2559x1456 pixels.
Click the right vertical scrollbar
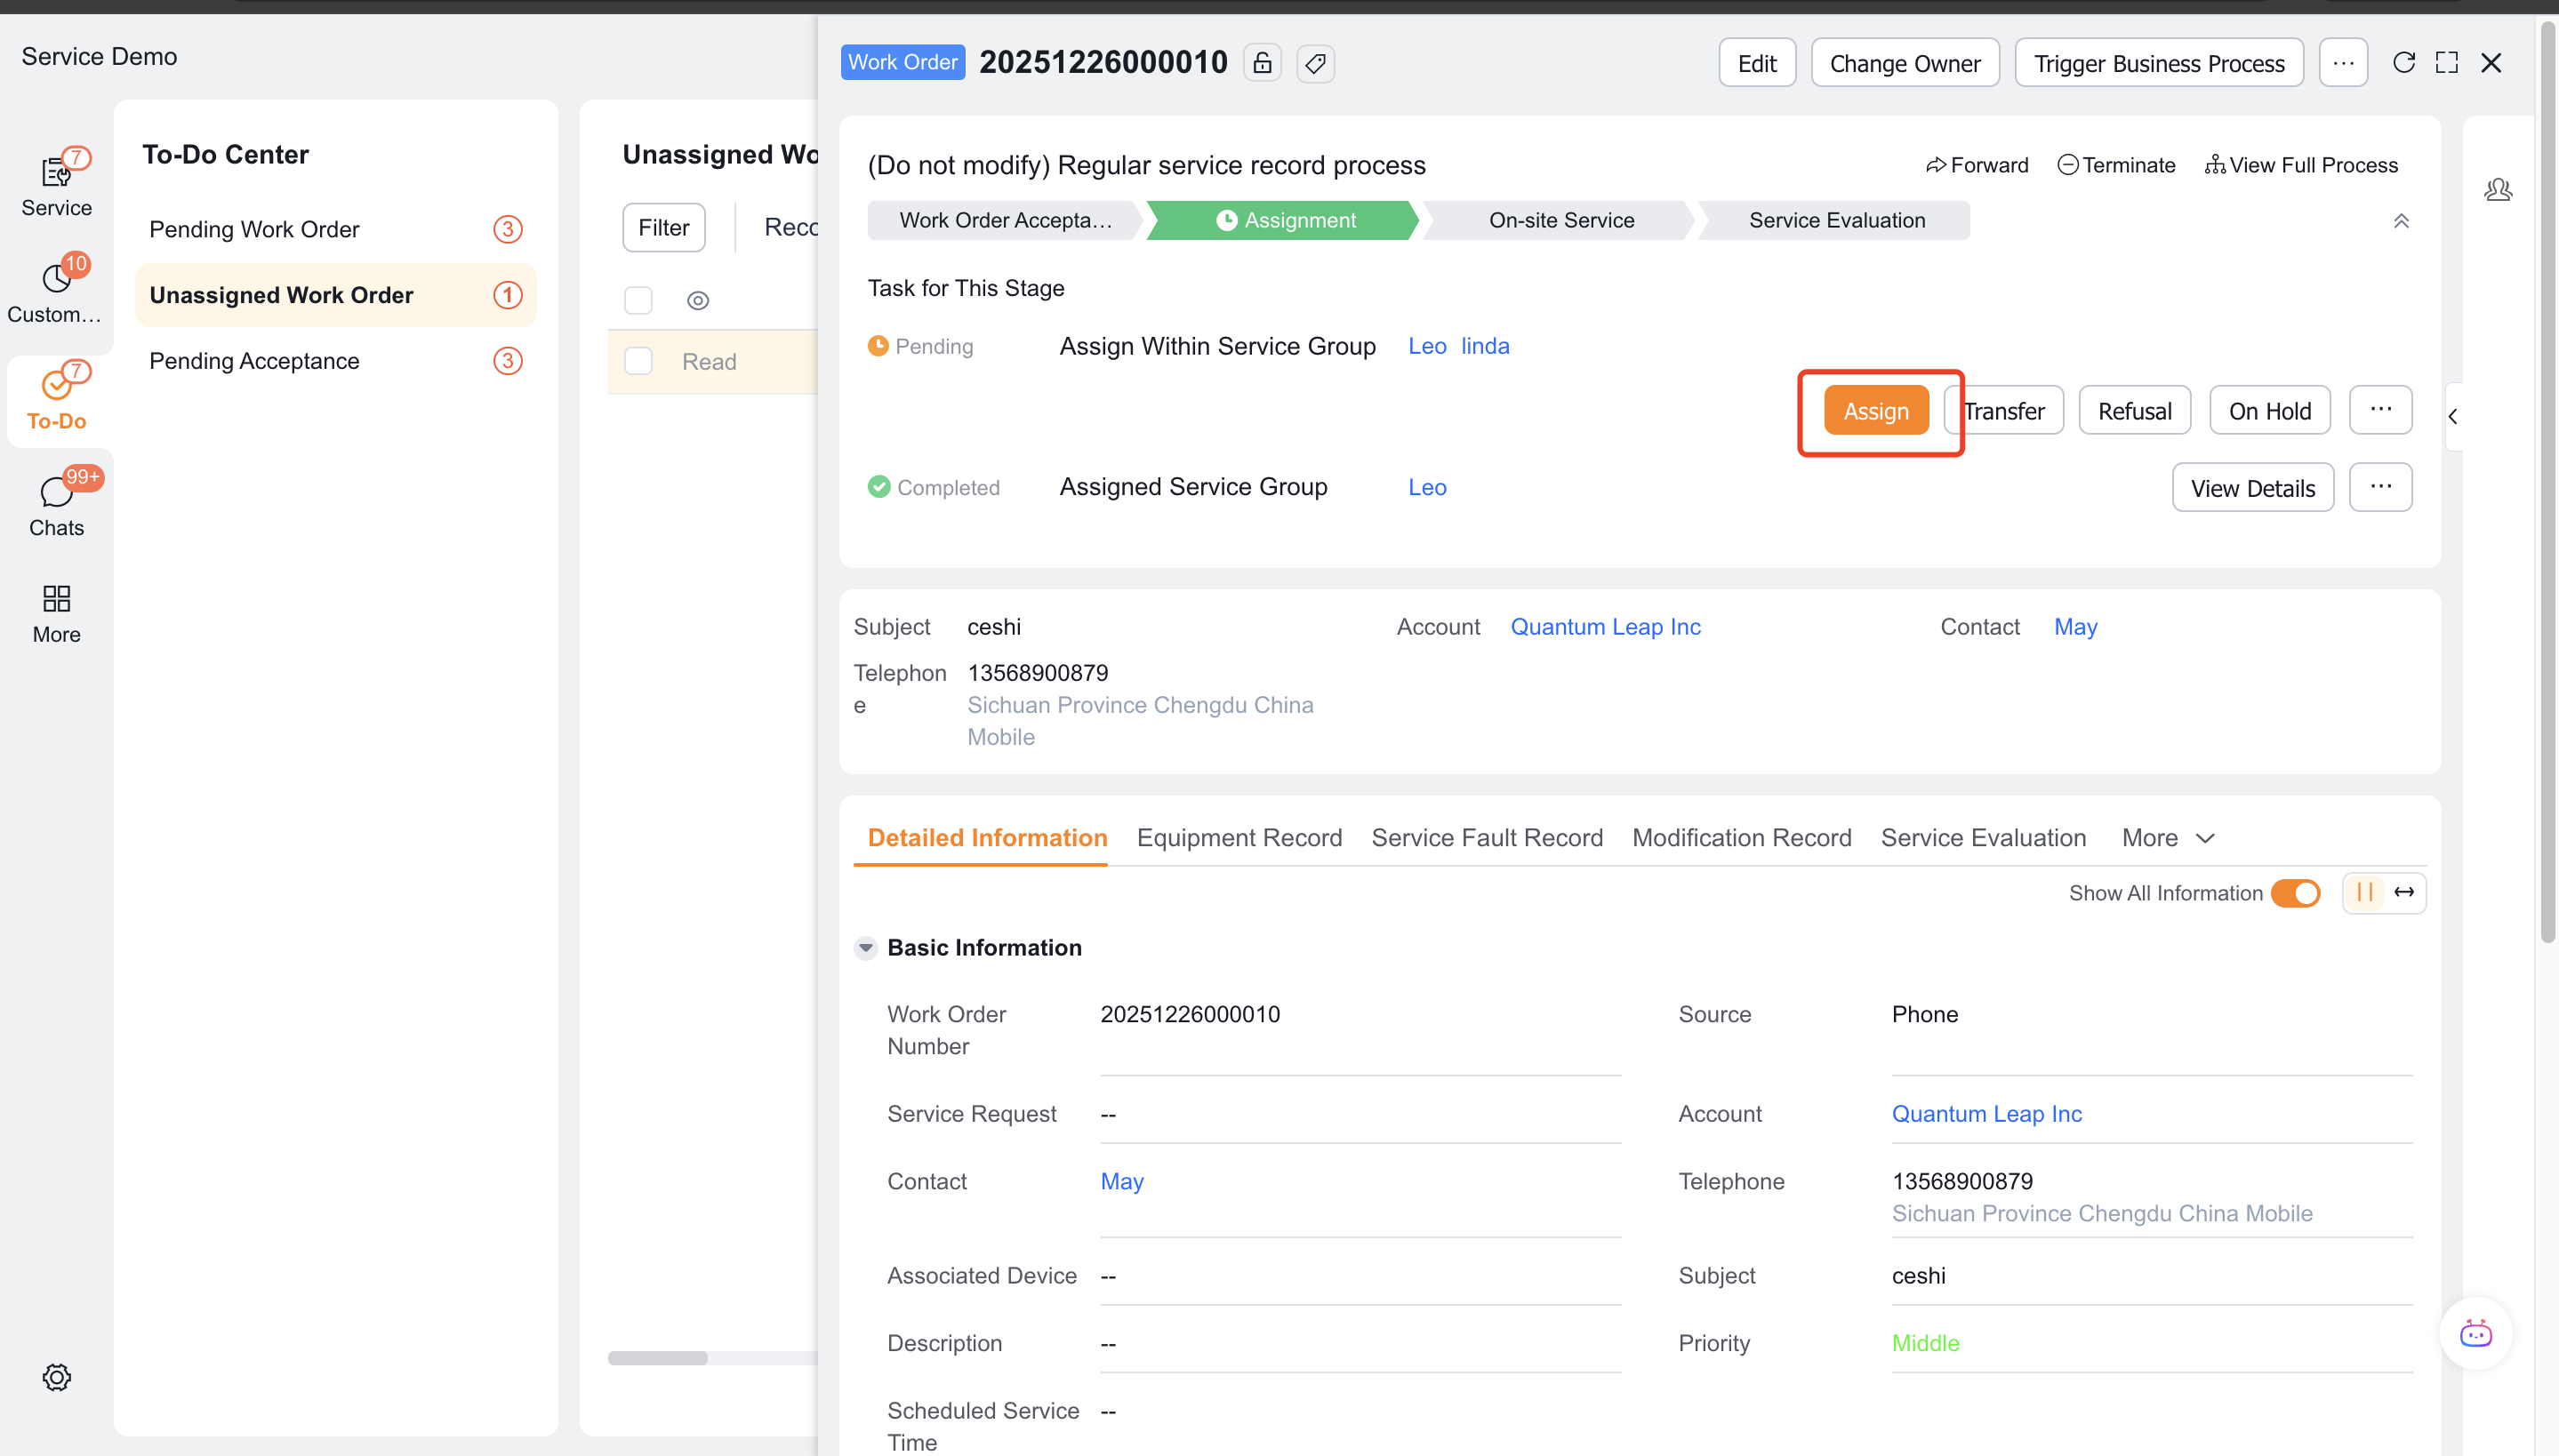point(2547,480)
